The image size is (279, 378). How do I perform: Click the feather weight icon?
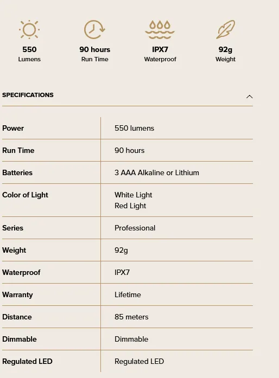pyautogui.click(x=225, y=29)
